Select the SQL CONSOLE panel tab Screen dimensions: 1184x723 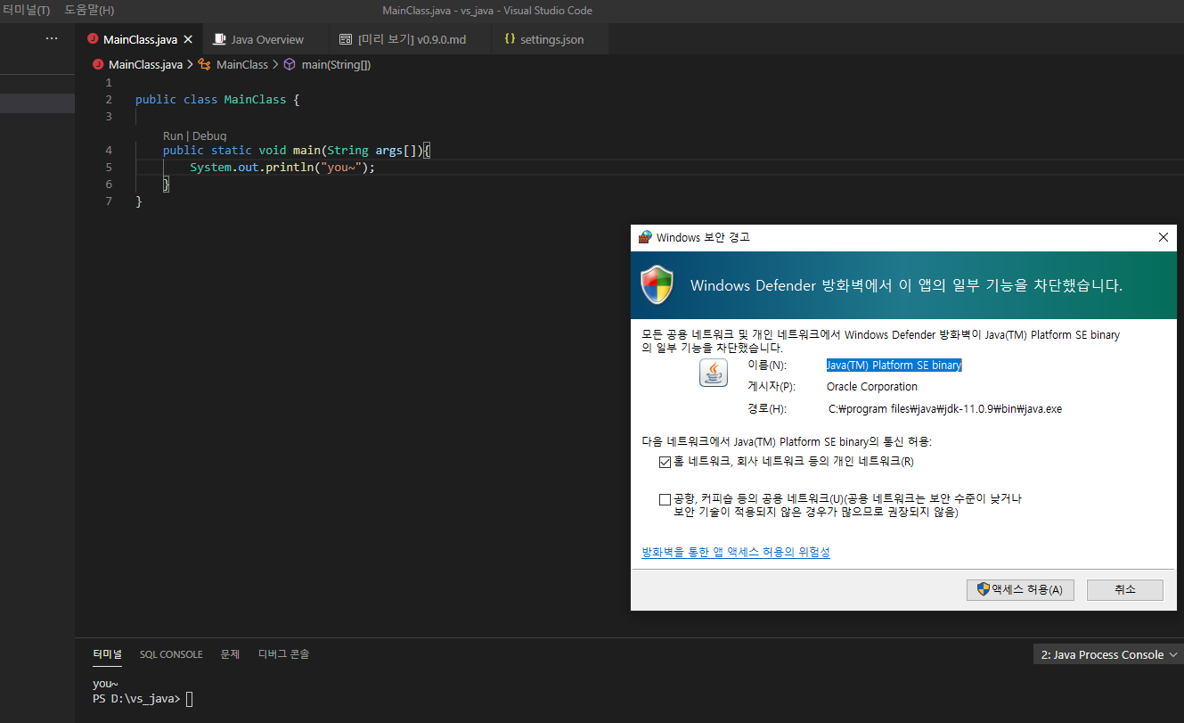click(171, 654)
